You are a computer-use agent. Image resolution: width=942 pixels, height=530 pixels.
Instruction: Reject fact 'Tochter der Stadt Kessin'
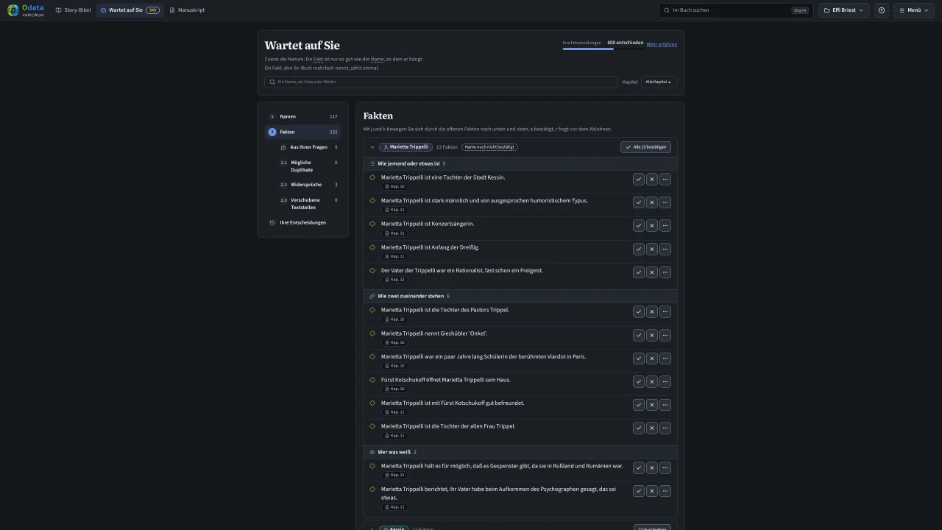click(651, 179)
